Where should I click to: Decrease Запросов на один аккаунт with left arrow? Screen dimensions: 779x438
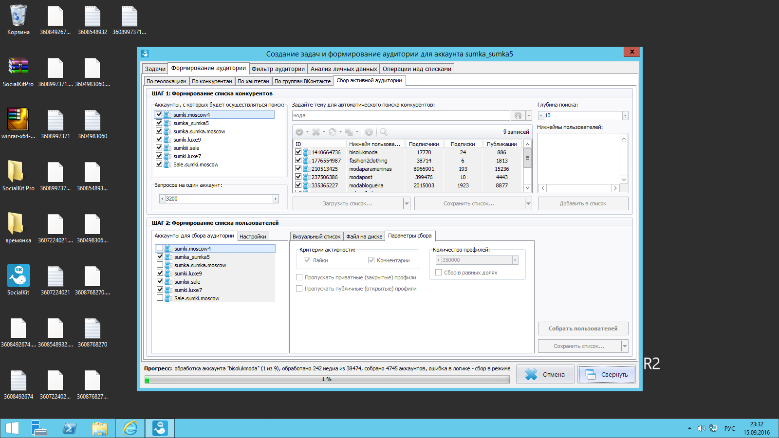(162, 199)
